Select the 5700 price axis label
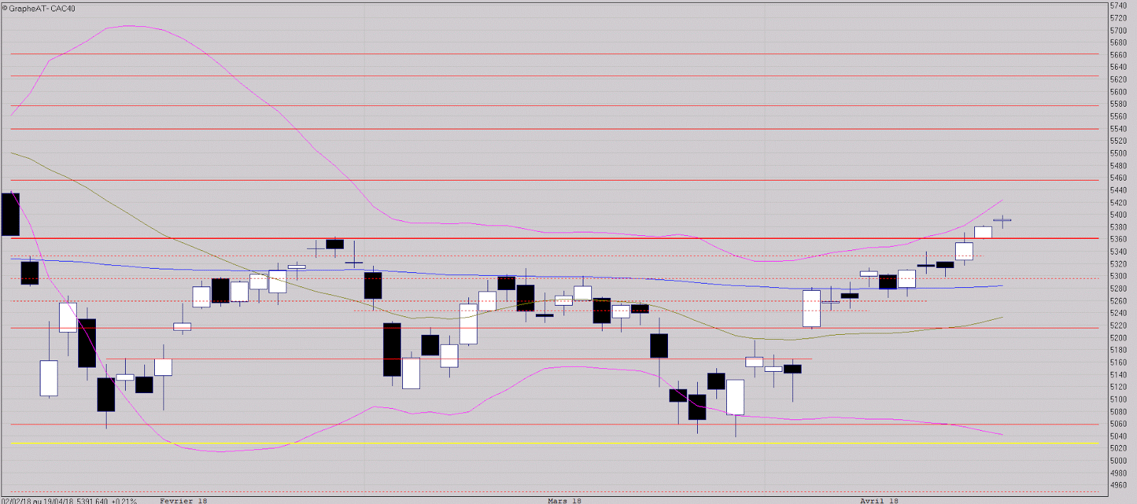Screen dimensions: 1137x504 (x=1118, y=31)
